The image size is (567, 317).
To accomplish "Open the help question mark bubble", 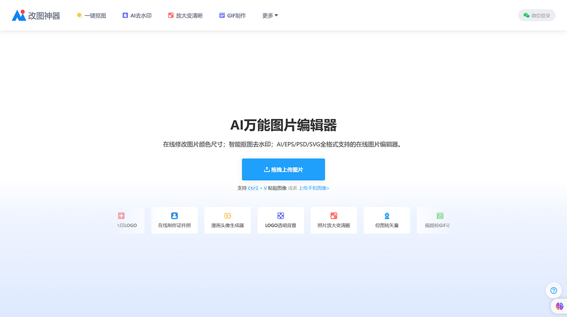I will (553, 290).
